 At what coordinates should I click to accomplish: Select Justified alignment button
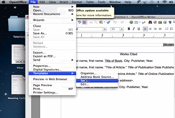coord(160,29)
